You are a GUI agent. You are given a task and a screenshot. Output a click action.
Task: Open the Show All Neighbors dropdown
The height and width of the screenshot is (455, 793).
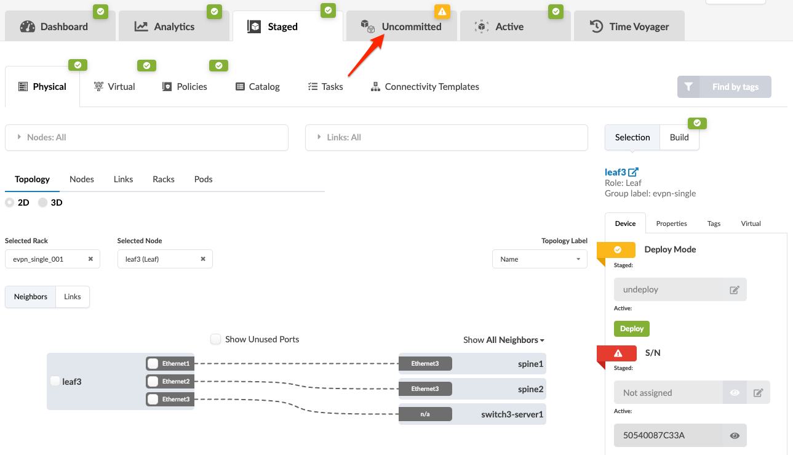[504, 340]
